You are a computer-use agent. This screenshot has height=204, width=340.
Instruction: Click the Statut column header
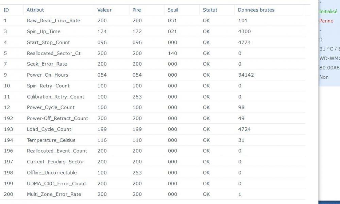click(210, 10)
